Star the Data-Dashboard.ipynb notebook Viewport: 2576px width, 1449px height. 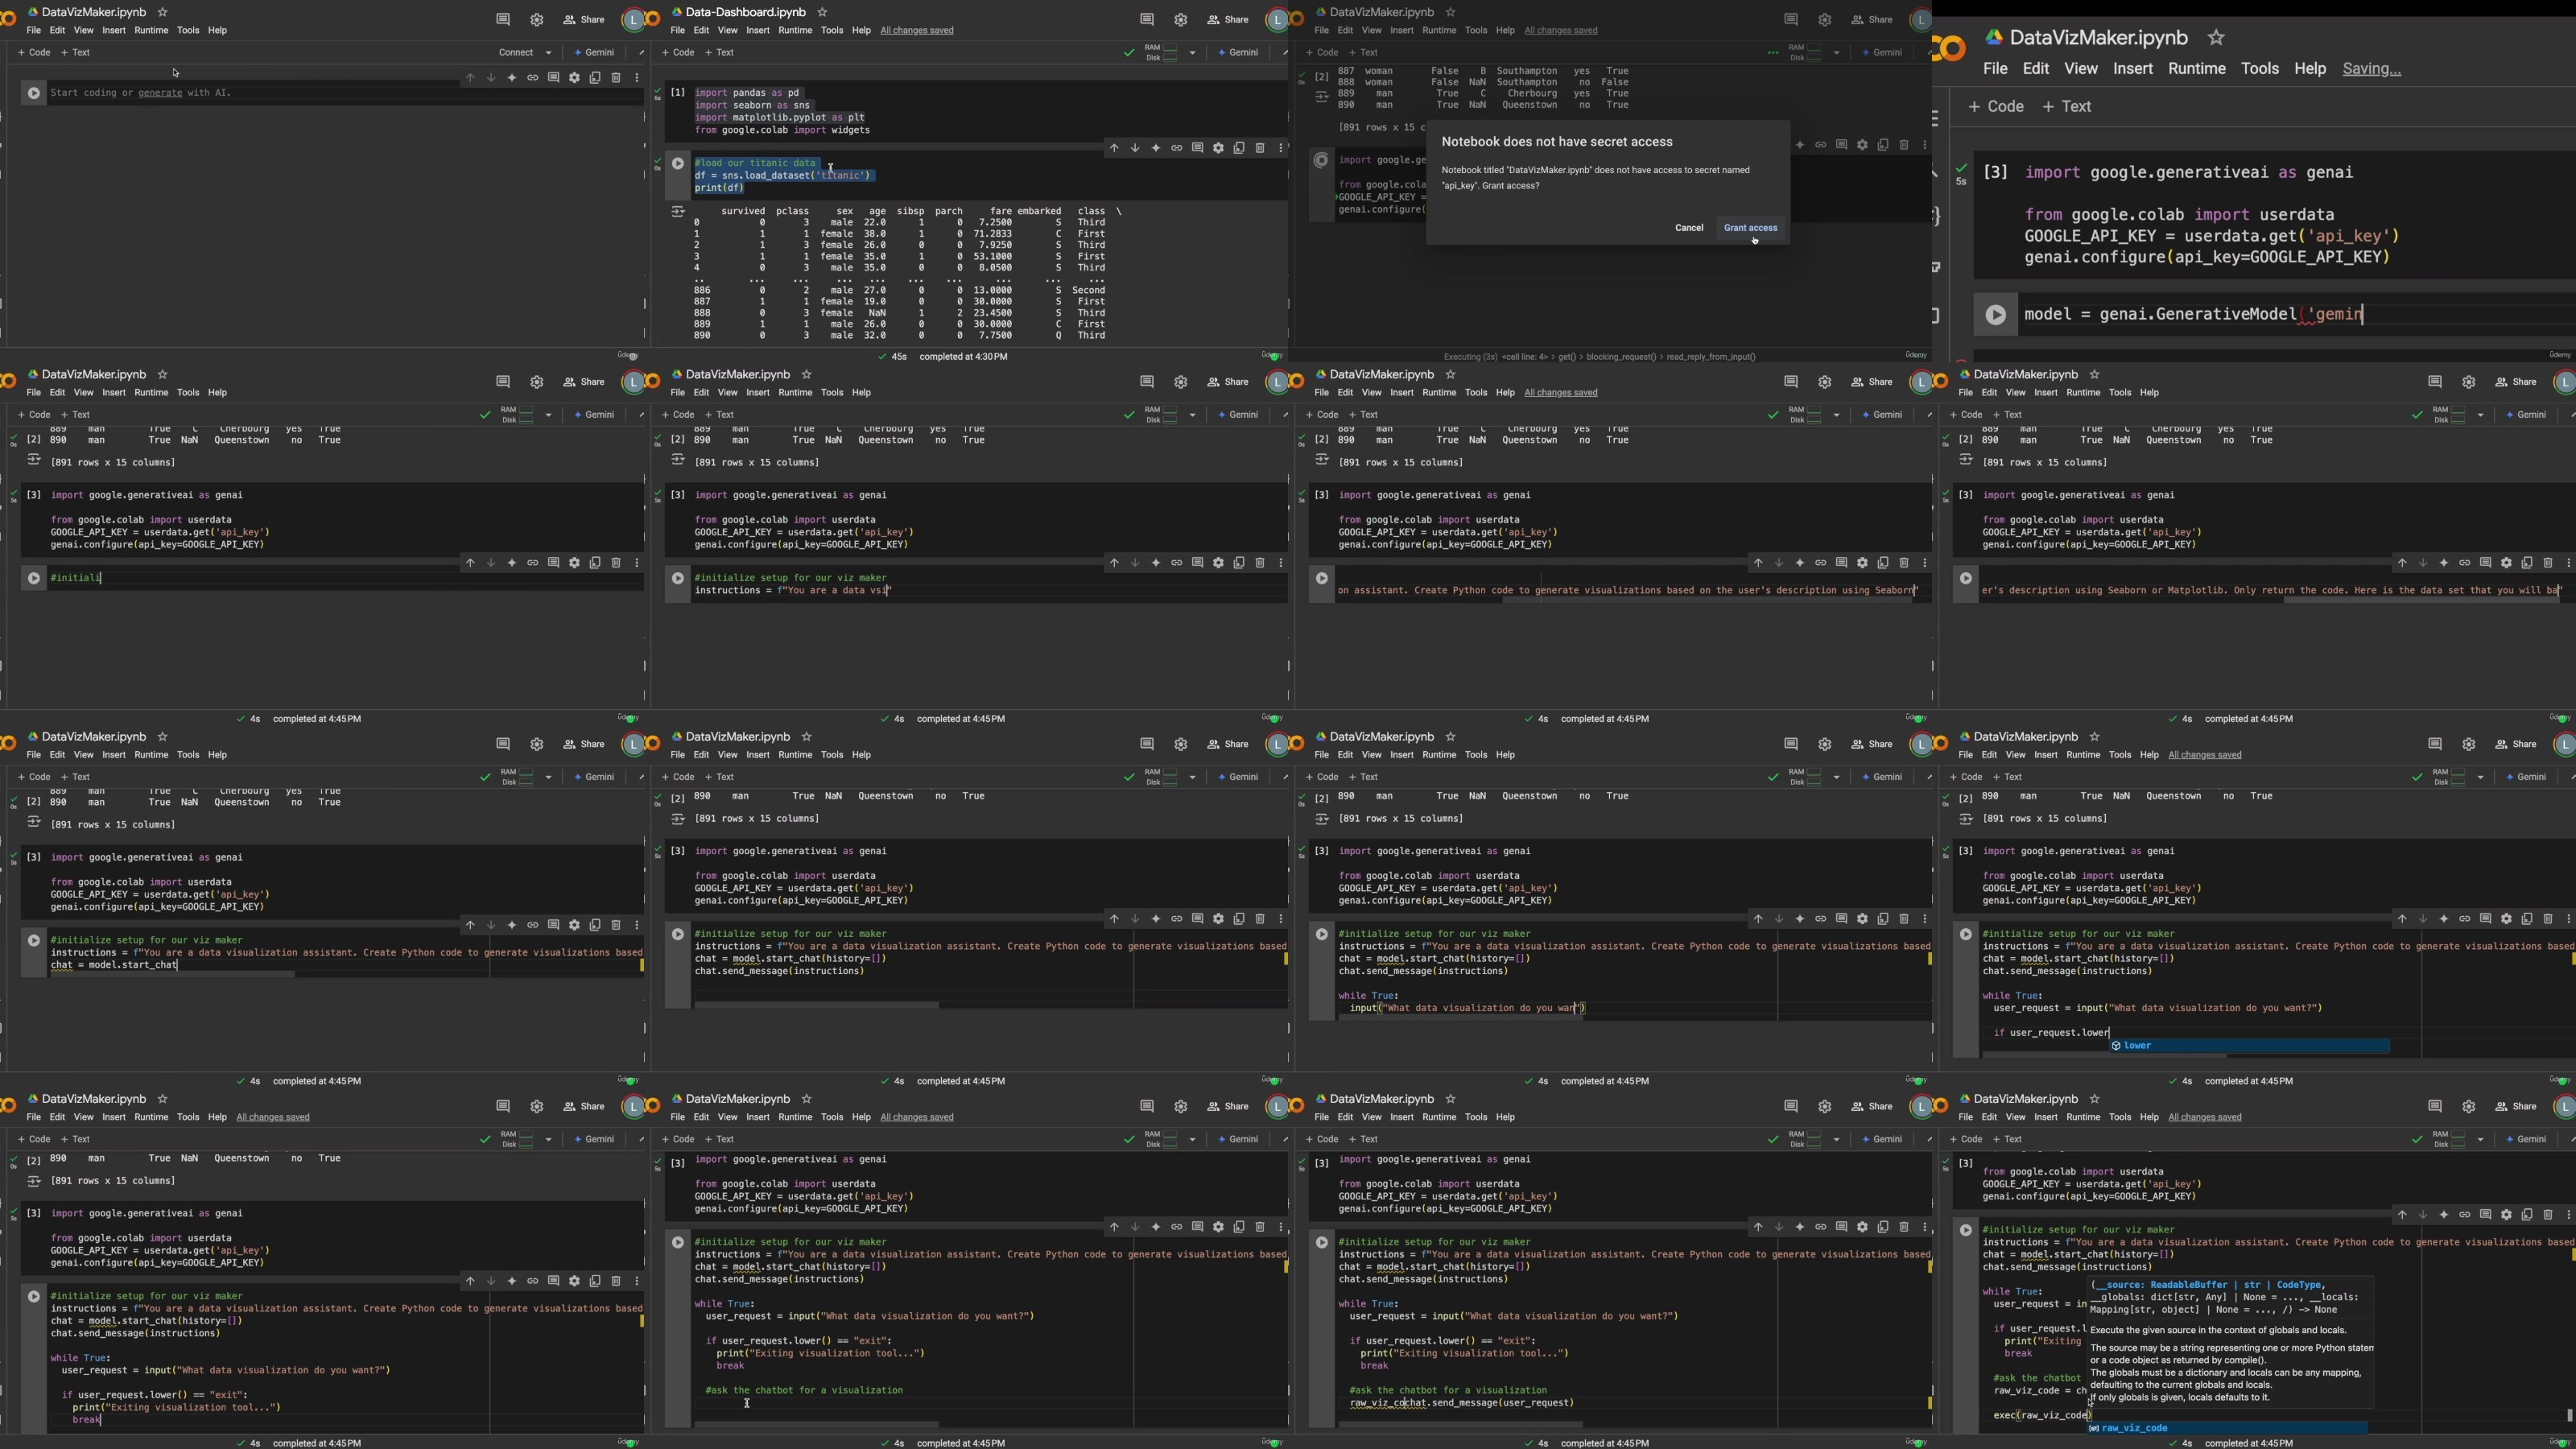pyautogui.click(x=823, y=12)
